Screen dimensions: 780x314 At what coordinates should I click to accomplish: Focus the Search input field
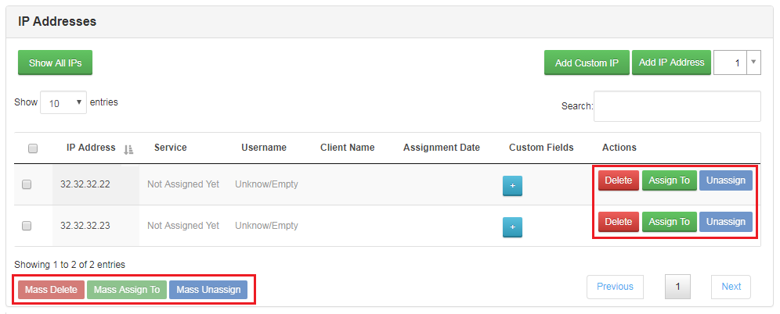tap(677, 106)
